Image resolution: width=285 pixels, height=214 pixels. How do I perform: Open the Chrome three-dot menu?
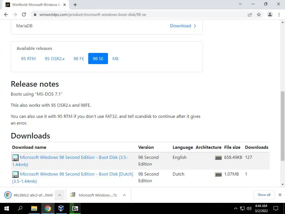pos(279,14)
